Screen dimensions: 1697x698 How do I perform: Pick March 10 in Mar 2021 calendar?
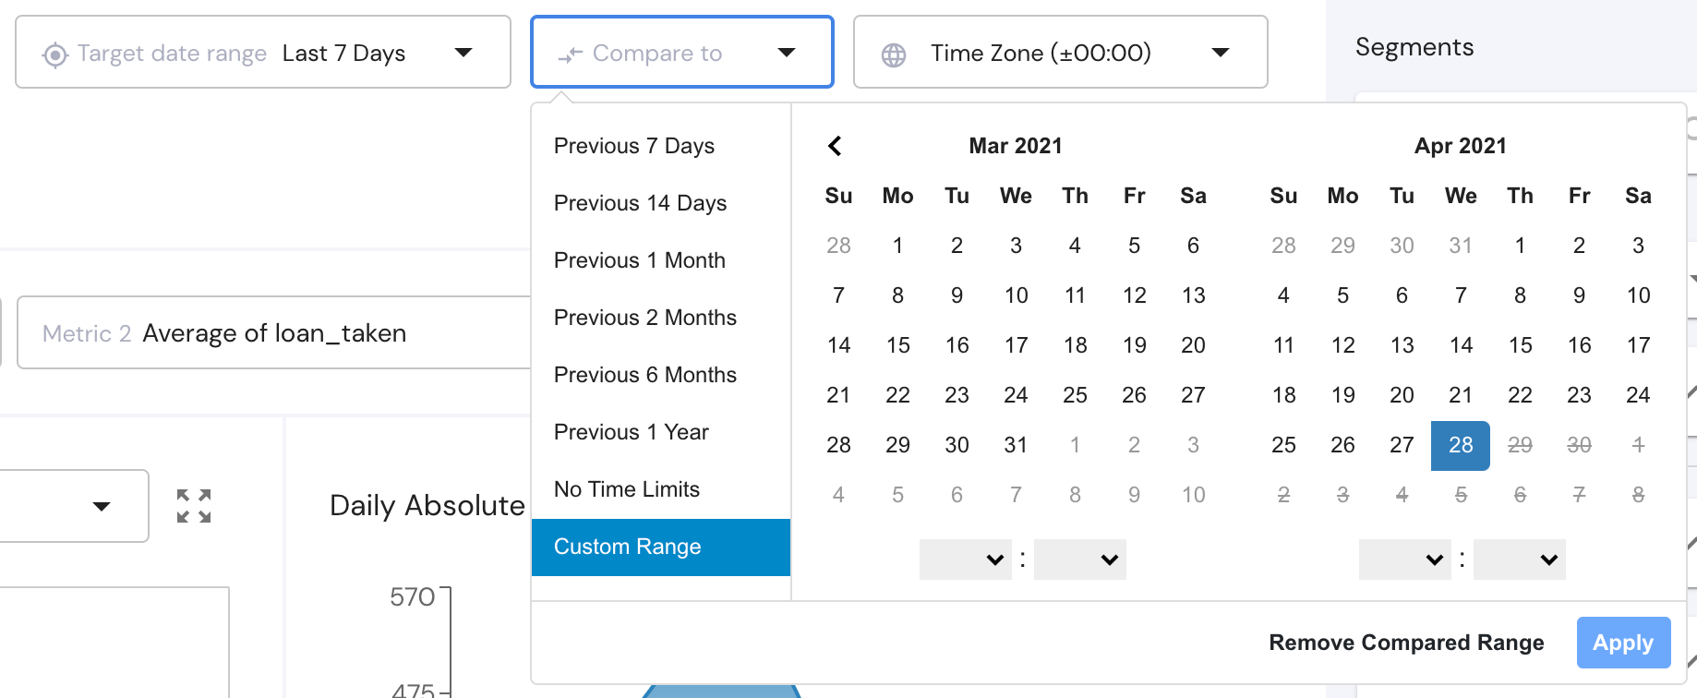(1016, 295)
